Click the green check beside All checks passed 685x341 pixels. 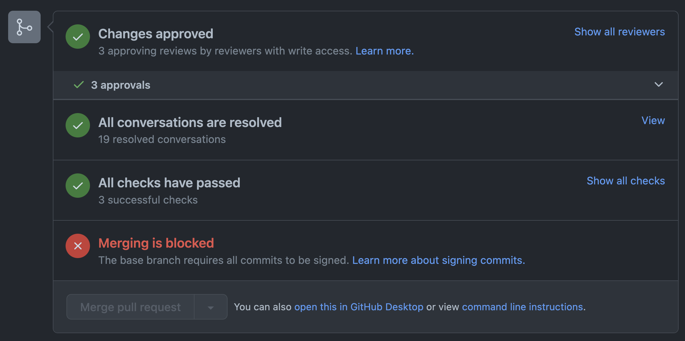[x=77, y=186]
